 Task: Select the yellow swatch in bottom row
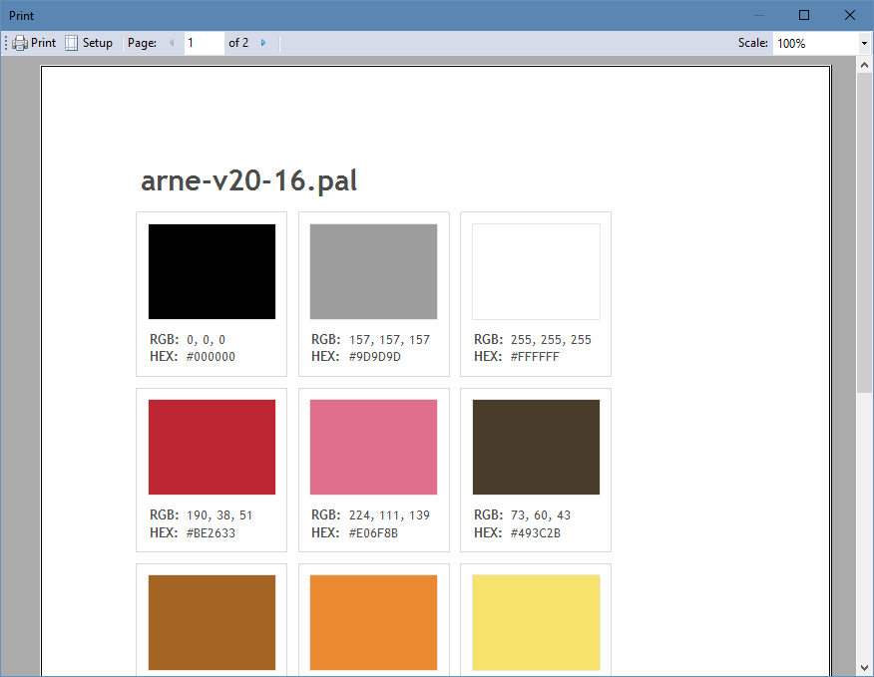(x=536, y=622)
